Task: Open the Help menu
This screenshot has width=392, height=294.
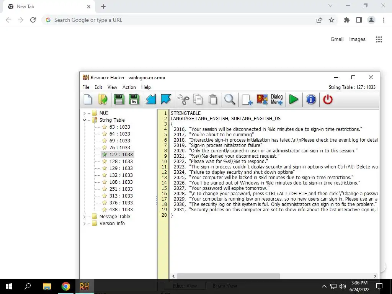Action: [146, 87]
